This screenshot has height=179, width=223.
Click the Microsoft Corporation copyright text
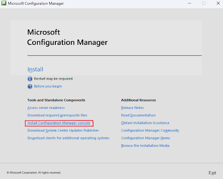(34, 172)
